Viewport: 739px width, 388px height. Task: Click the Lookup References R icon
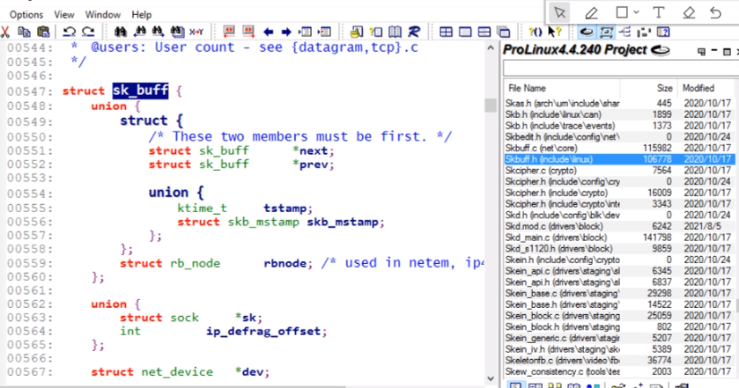[x=414, y=32]
